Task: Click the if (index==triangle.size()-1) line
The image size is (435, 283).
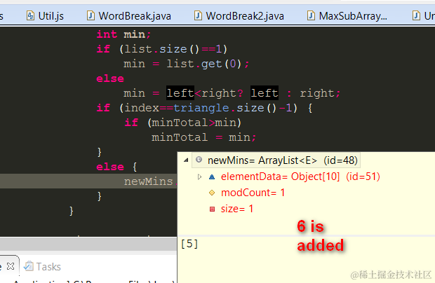Action: click(x=205, y=108)
